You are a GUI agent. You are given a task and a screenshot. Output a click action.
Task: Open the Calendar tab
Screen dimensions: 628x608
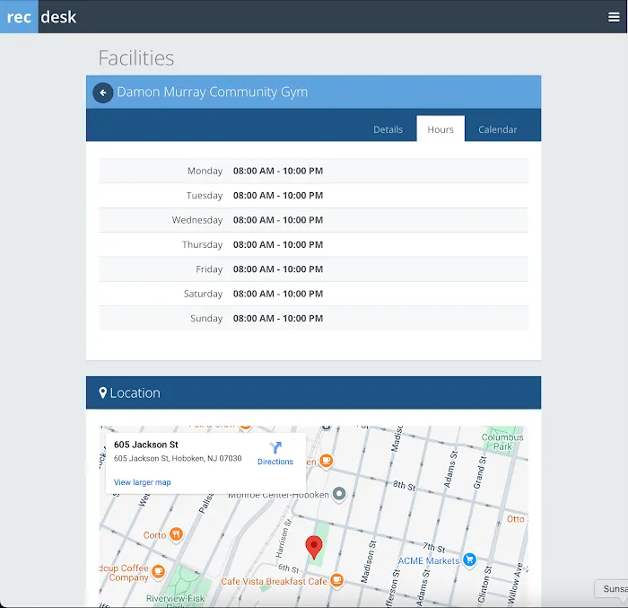click(497, 129)
